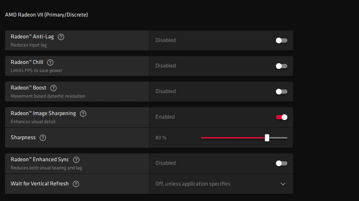Screen dimensions: 359x201
Task: Enable the Radeon Anti-Lag toggle
Action: click(281, 40)
